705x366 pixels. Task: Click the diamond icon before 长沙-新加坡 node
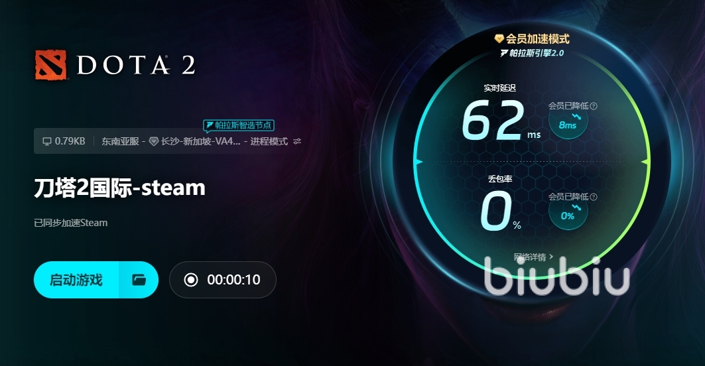coord(154,141)
